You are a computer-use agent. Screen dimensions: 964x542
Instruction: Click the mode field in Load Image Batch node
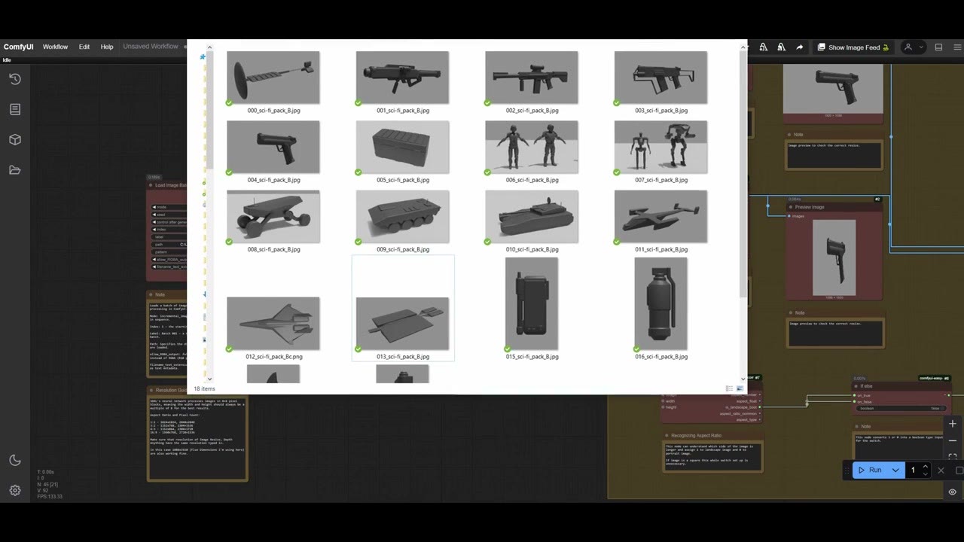(x=169, y=206)
